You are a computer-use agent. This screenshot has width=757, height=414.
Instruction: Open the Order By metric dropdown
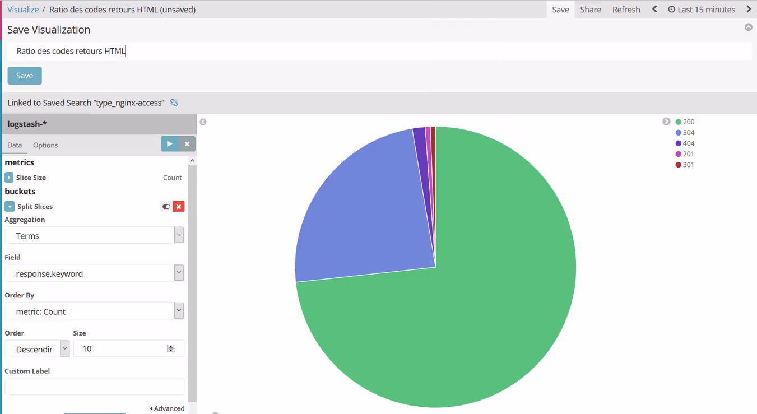point(94,311)
